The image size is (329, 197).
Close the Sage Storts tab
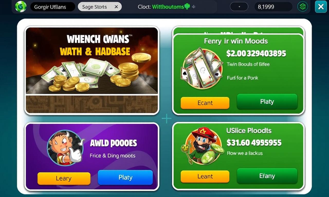pos(116,7)
